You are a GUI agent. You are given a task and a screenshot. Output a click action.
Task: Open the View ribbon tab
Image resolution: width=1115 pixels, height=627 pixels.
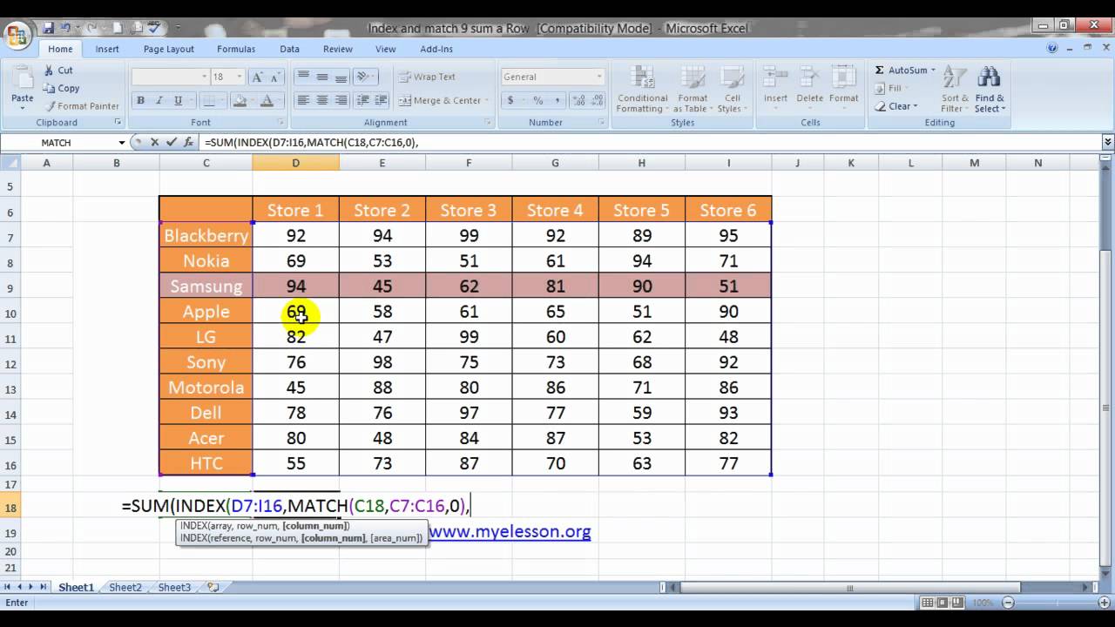pyautogui.click(x=385, y=49)
